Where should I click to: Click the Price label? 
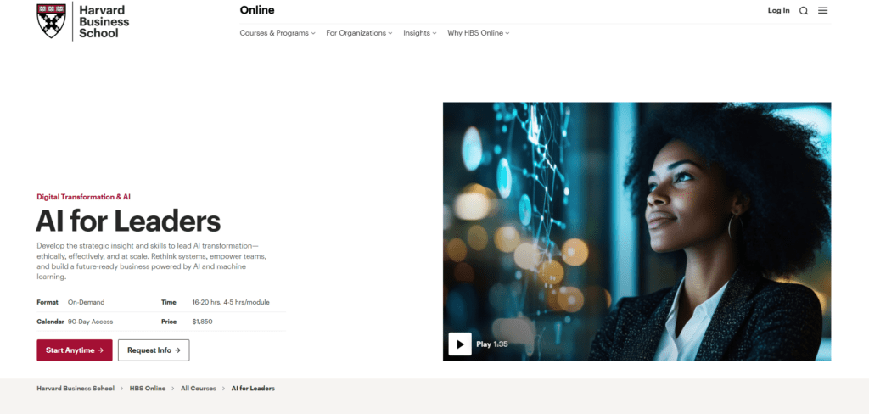pyautogui.click(x=169, y=322)
